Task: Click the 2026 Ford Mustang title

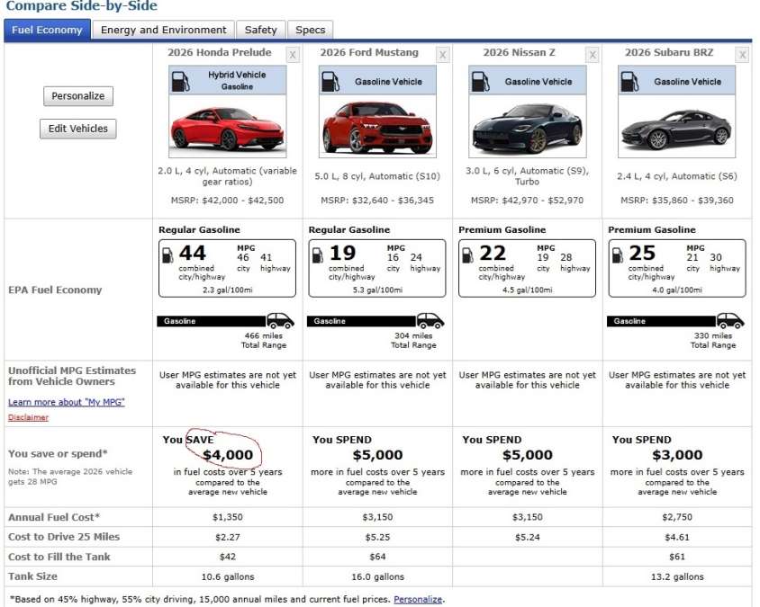Action: point(369,52)
